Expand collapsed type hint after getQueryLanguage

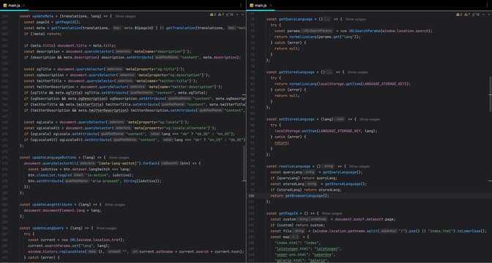(327, 19)
